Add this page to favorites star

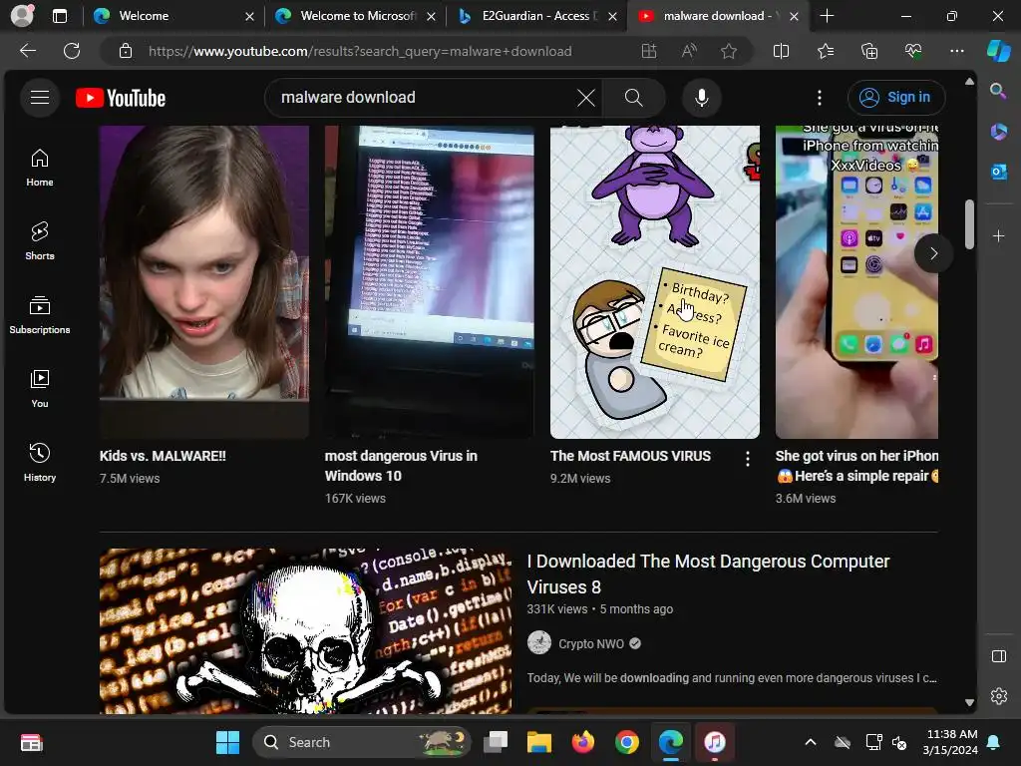point(729,51)
